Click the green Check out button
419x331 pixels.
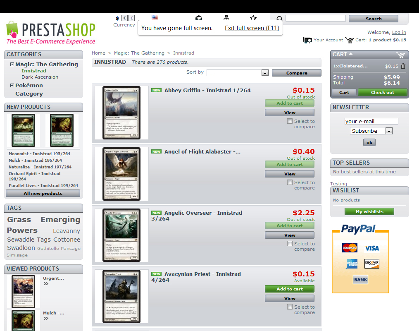(382, 92)
